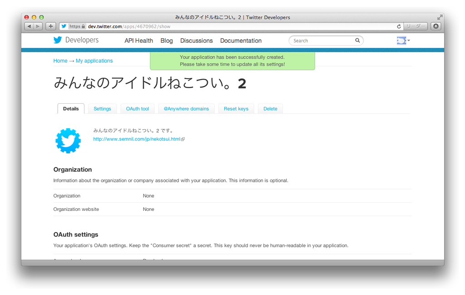Open the downloads button in toolbar
Screen dimensions: 465x295
click(436, 26)
